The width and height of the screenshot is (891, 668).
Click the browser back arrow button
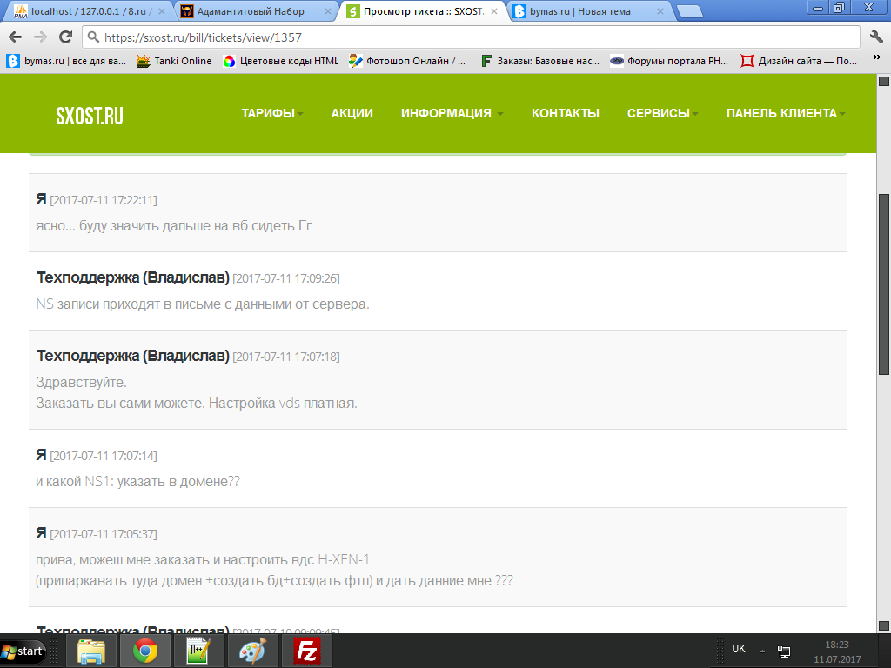click(x=15, y=37)
